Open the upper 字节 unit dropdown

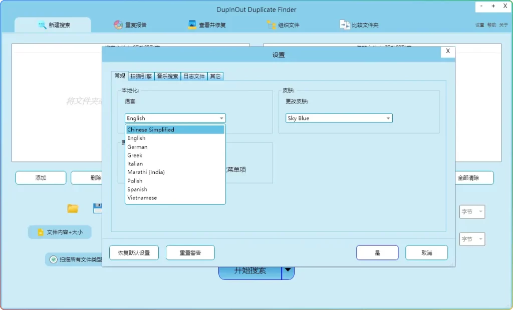(x=472, y=211)
